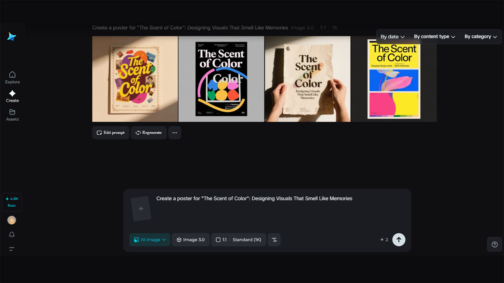Select the Image 3.0 model option
The height and width of the screenshot is (283, 504).
pyautogui.click(x=191, y=240)
